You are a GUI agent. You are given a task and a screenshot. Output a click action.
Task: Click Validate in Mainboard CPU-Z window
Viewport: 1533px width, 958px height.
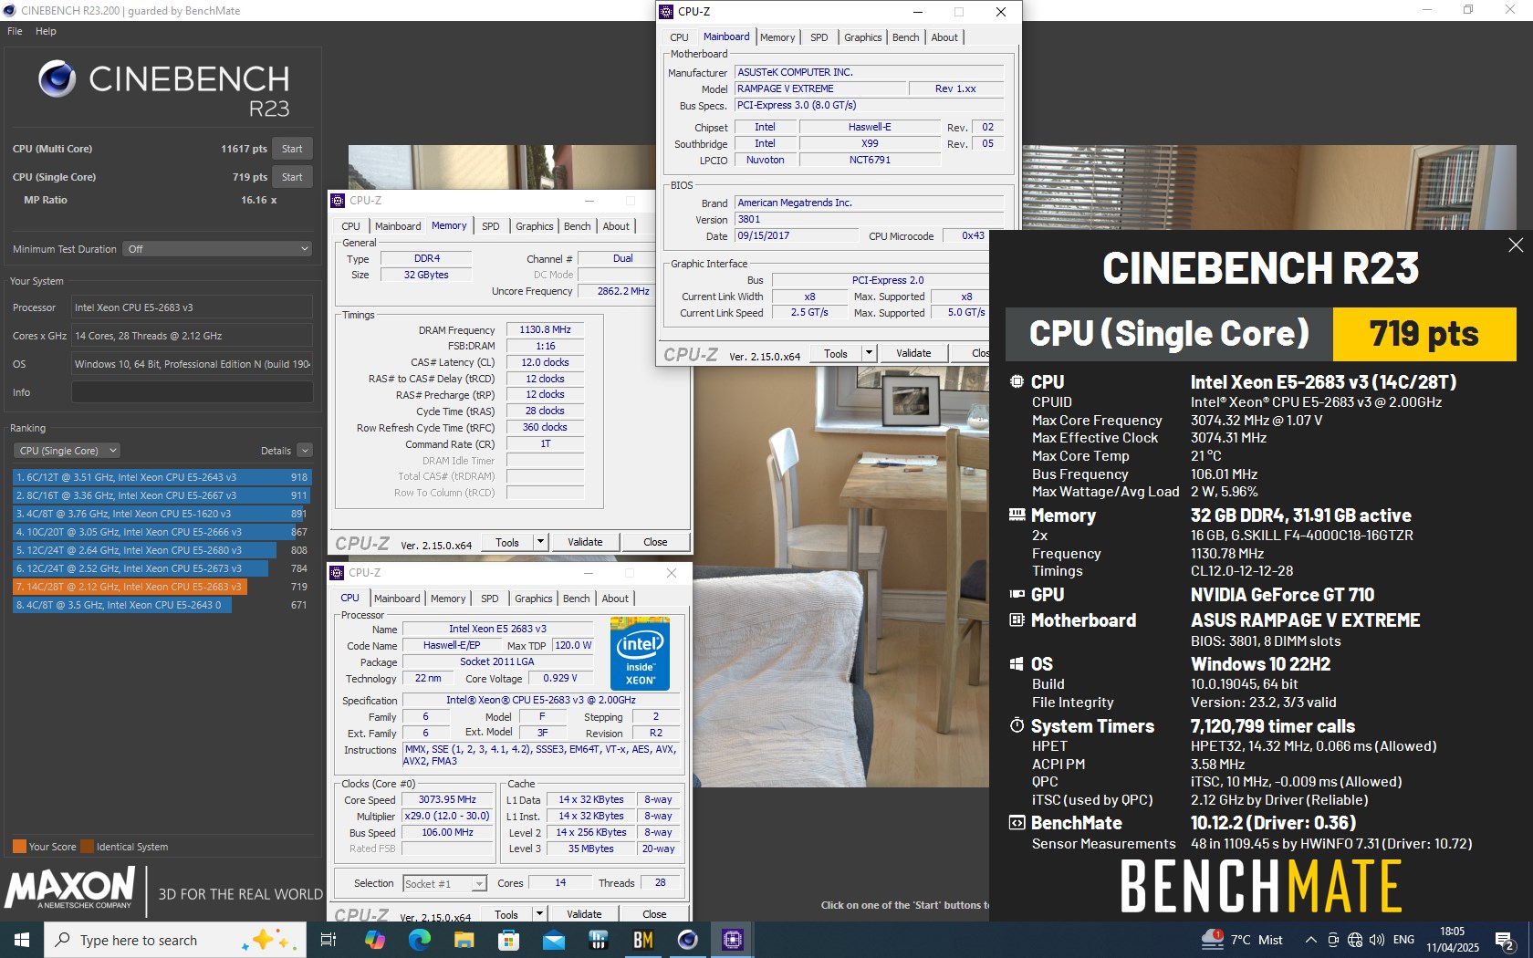click(913, 353)
